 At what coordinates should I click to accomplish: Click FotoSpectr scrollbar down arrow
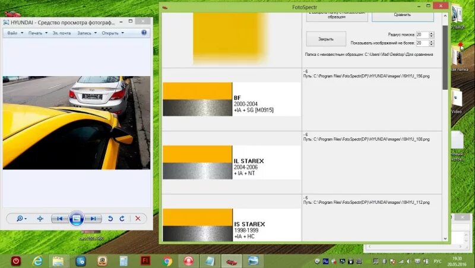(445, 238)
